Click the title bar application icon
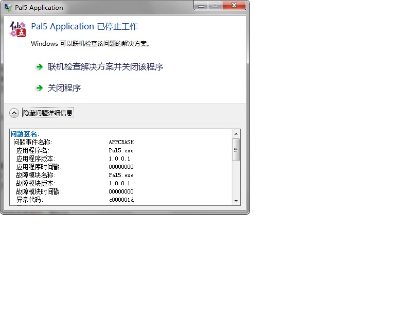Image resolution: width=395 pixels, height=316 pixels. pos(8,8)
